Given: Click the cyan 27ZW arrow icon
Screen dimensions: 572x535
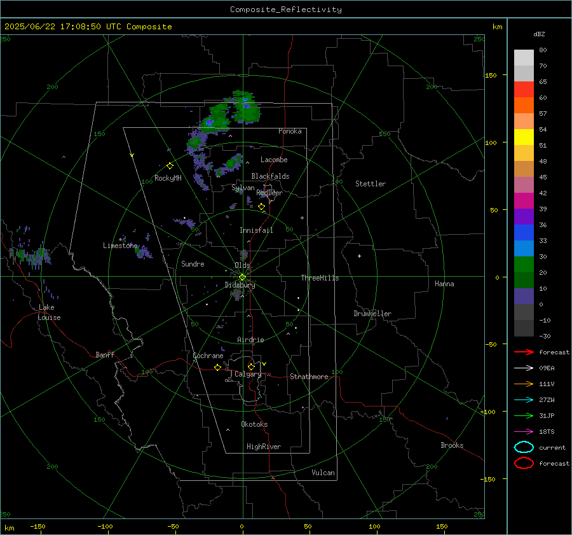Looking at the screenshot, I should (x=524, y=400).
